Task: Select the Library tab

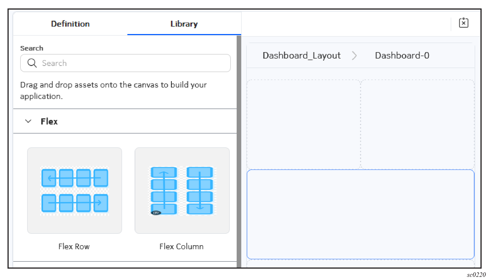Action: pos(184,24)
